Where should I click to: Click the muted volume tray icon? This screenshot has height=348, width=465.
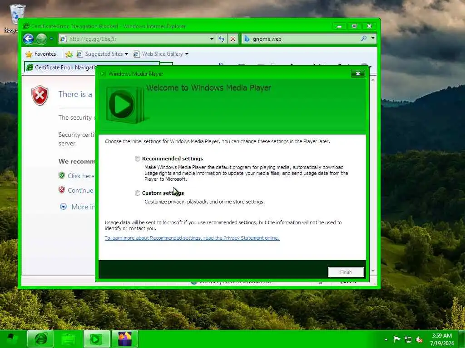pyautogui.click(x=419, y=339)
